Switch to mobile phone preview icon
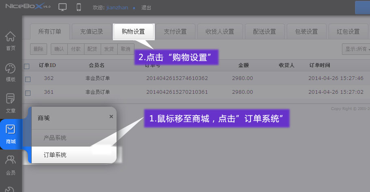 coord(79,7)
